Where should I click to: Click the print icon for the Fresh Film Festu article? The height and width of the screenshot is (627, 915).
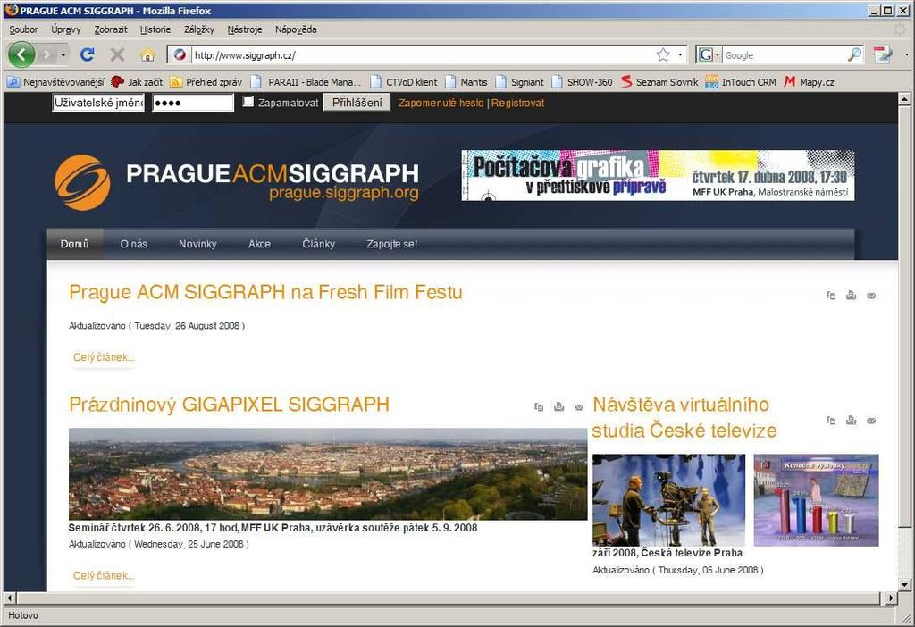pos(851,296)
